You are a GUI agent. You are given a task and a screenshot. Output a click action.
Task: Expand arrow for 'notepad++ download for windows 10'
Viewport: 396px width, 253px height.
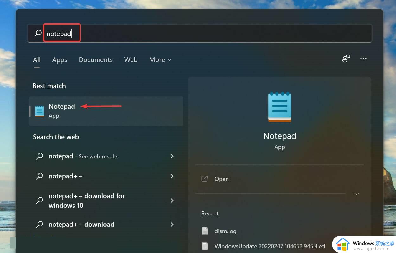pyautogui.click(x=172, y=200)
